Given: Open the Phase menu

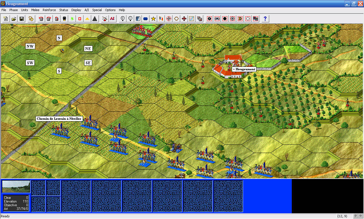Looking at the screenshot, I should [x=13, y=10].
